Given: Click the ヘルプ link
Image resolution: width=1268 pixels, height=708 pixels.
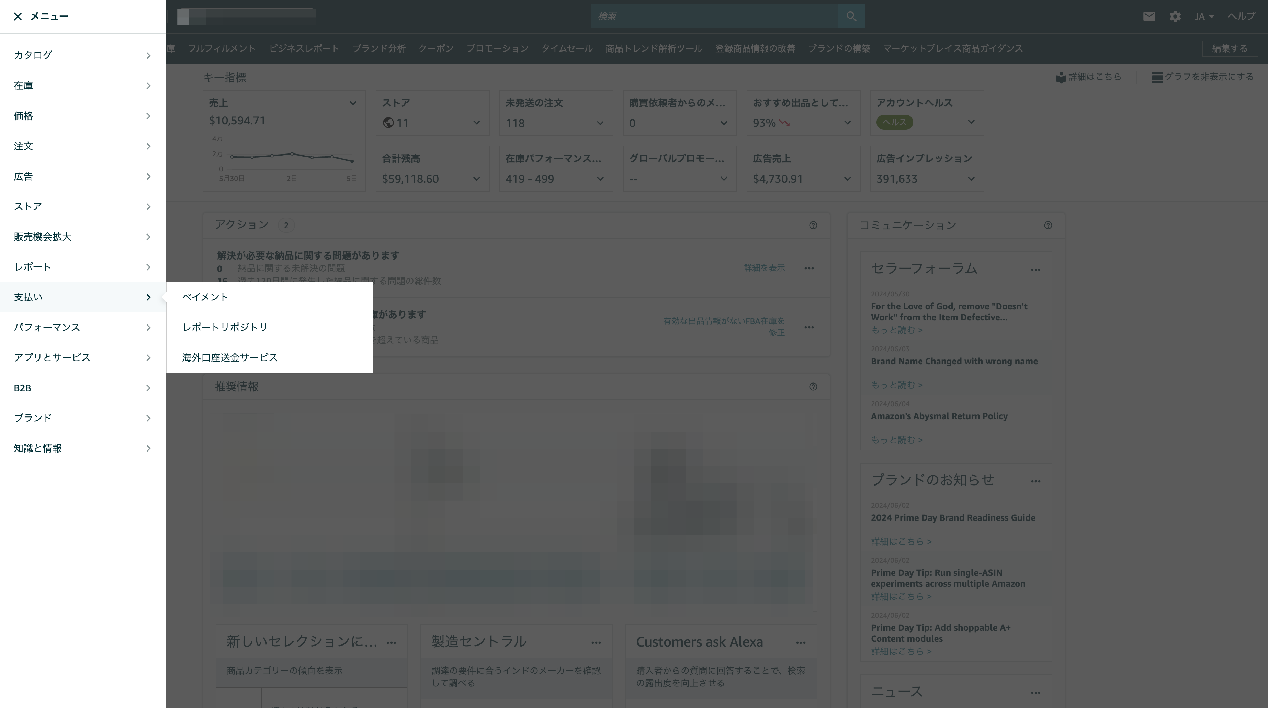Looking at the screenshot, I should tap(1241, 16).
